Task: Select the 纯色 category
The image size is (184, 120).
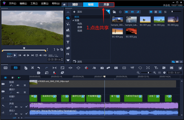Action: point(80,24)
